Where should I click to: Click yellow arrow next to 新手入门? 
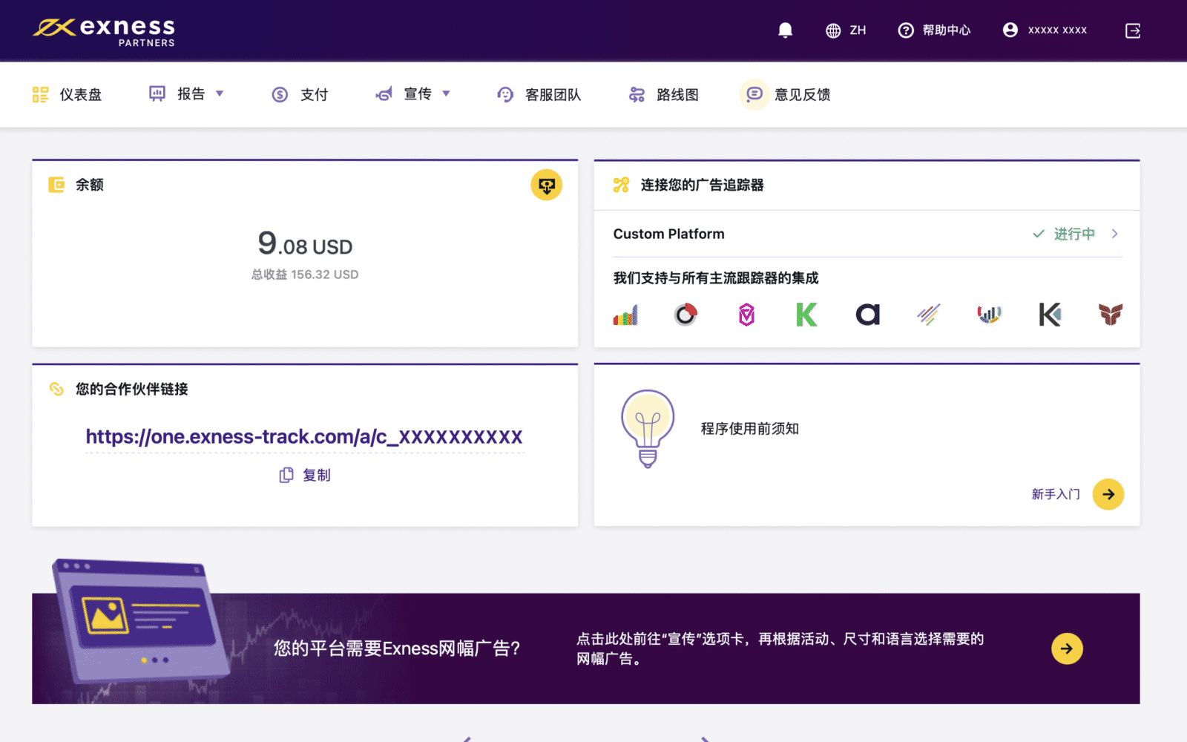pos(1108,494)
